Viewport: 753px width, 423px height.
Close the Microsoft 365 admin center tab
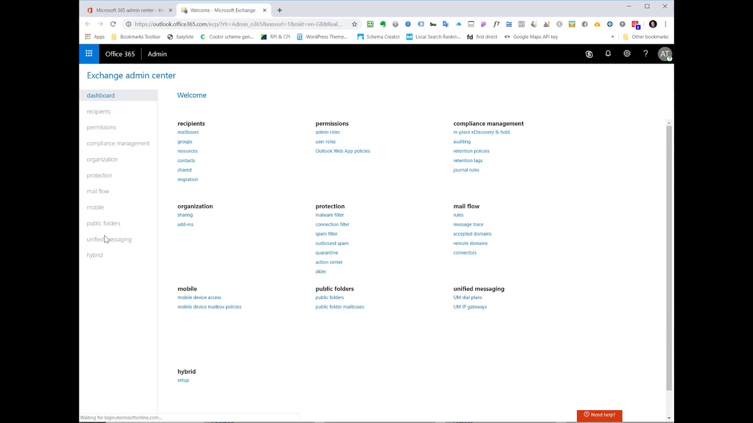tap(170, 10)
